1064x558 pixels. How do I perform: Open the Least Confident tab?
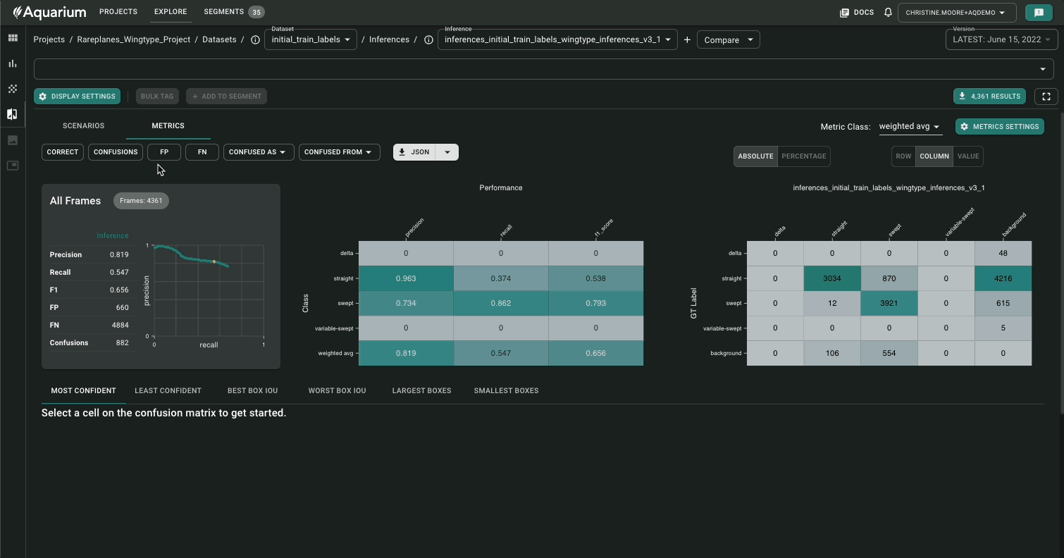(x=168, y=390)
